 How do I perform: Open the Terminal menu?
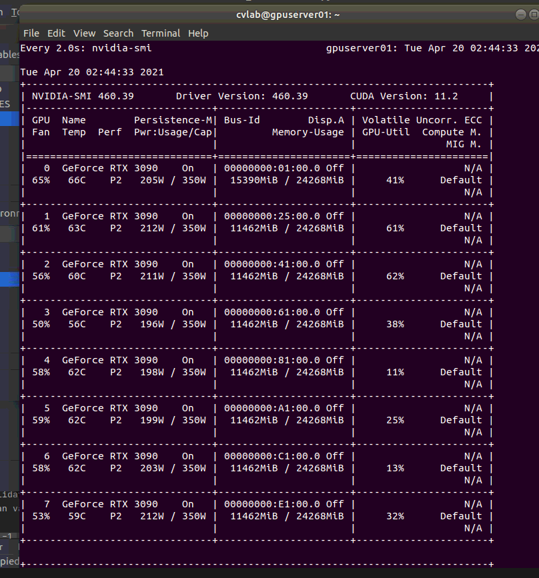pos(161,33)
